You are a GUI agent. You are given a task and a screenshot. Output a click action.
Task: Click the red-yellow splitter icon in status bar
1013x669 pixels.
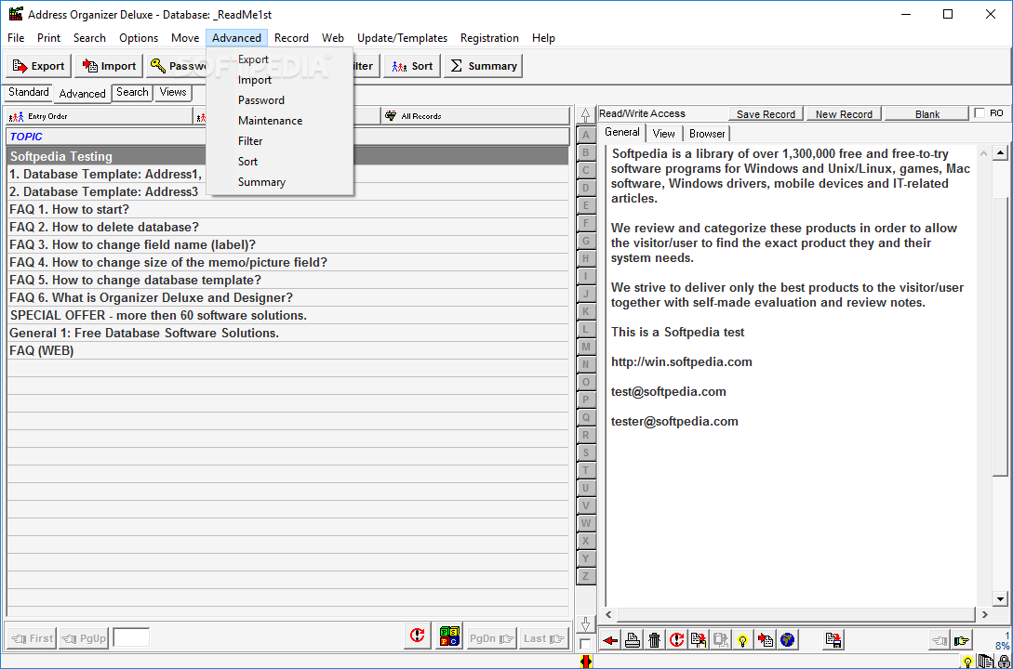click(x=585, y=662)
